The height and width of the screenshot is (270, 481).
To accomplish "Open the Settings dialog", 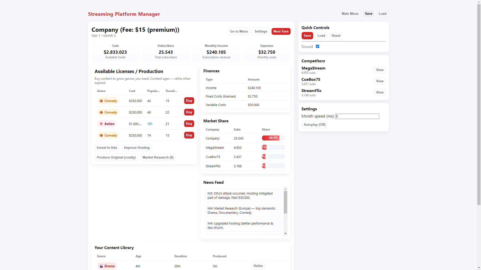I will pos(261,31).
